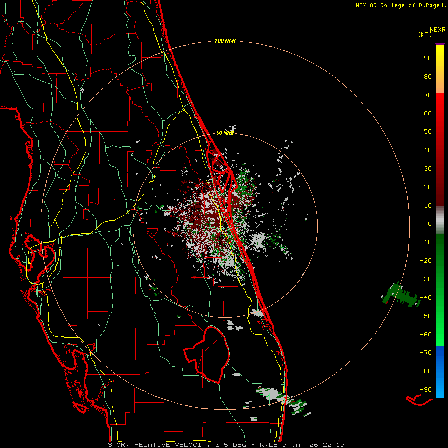Click the "KMLB" station ID in the caption
448x448 pixels.
point(270,445)
